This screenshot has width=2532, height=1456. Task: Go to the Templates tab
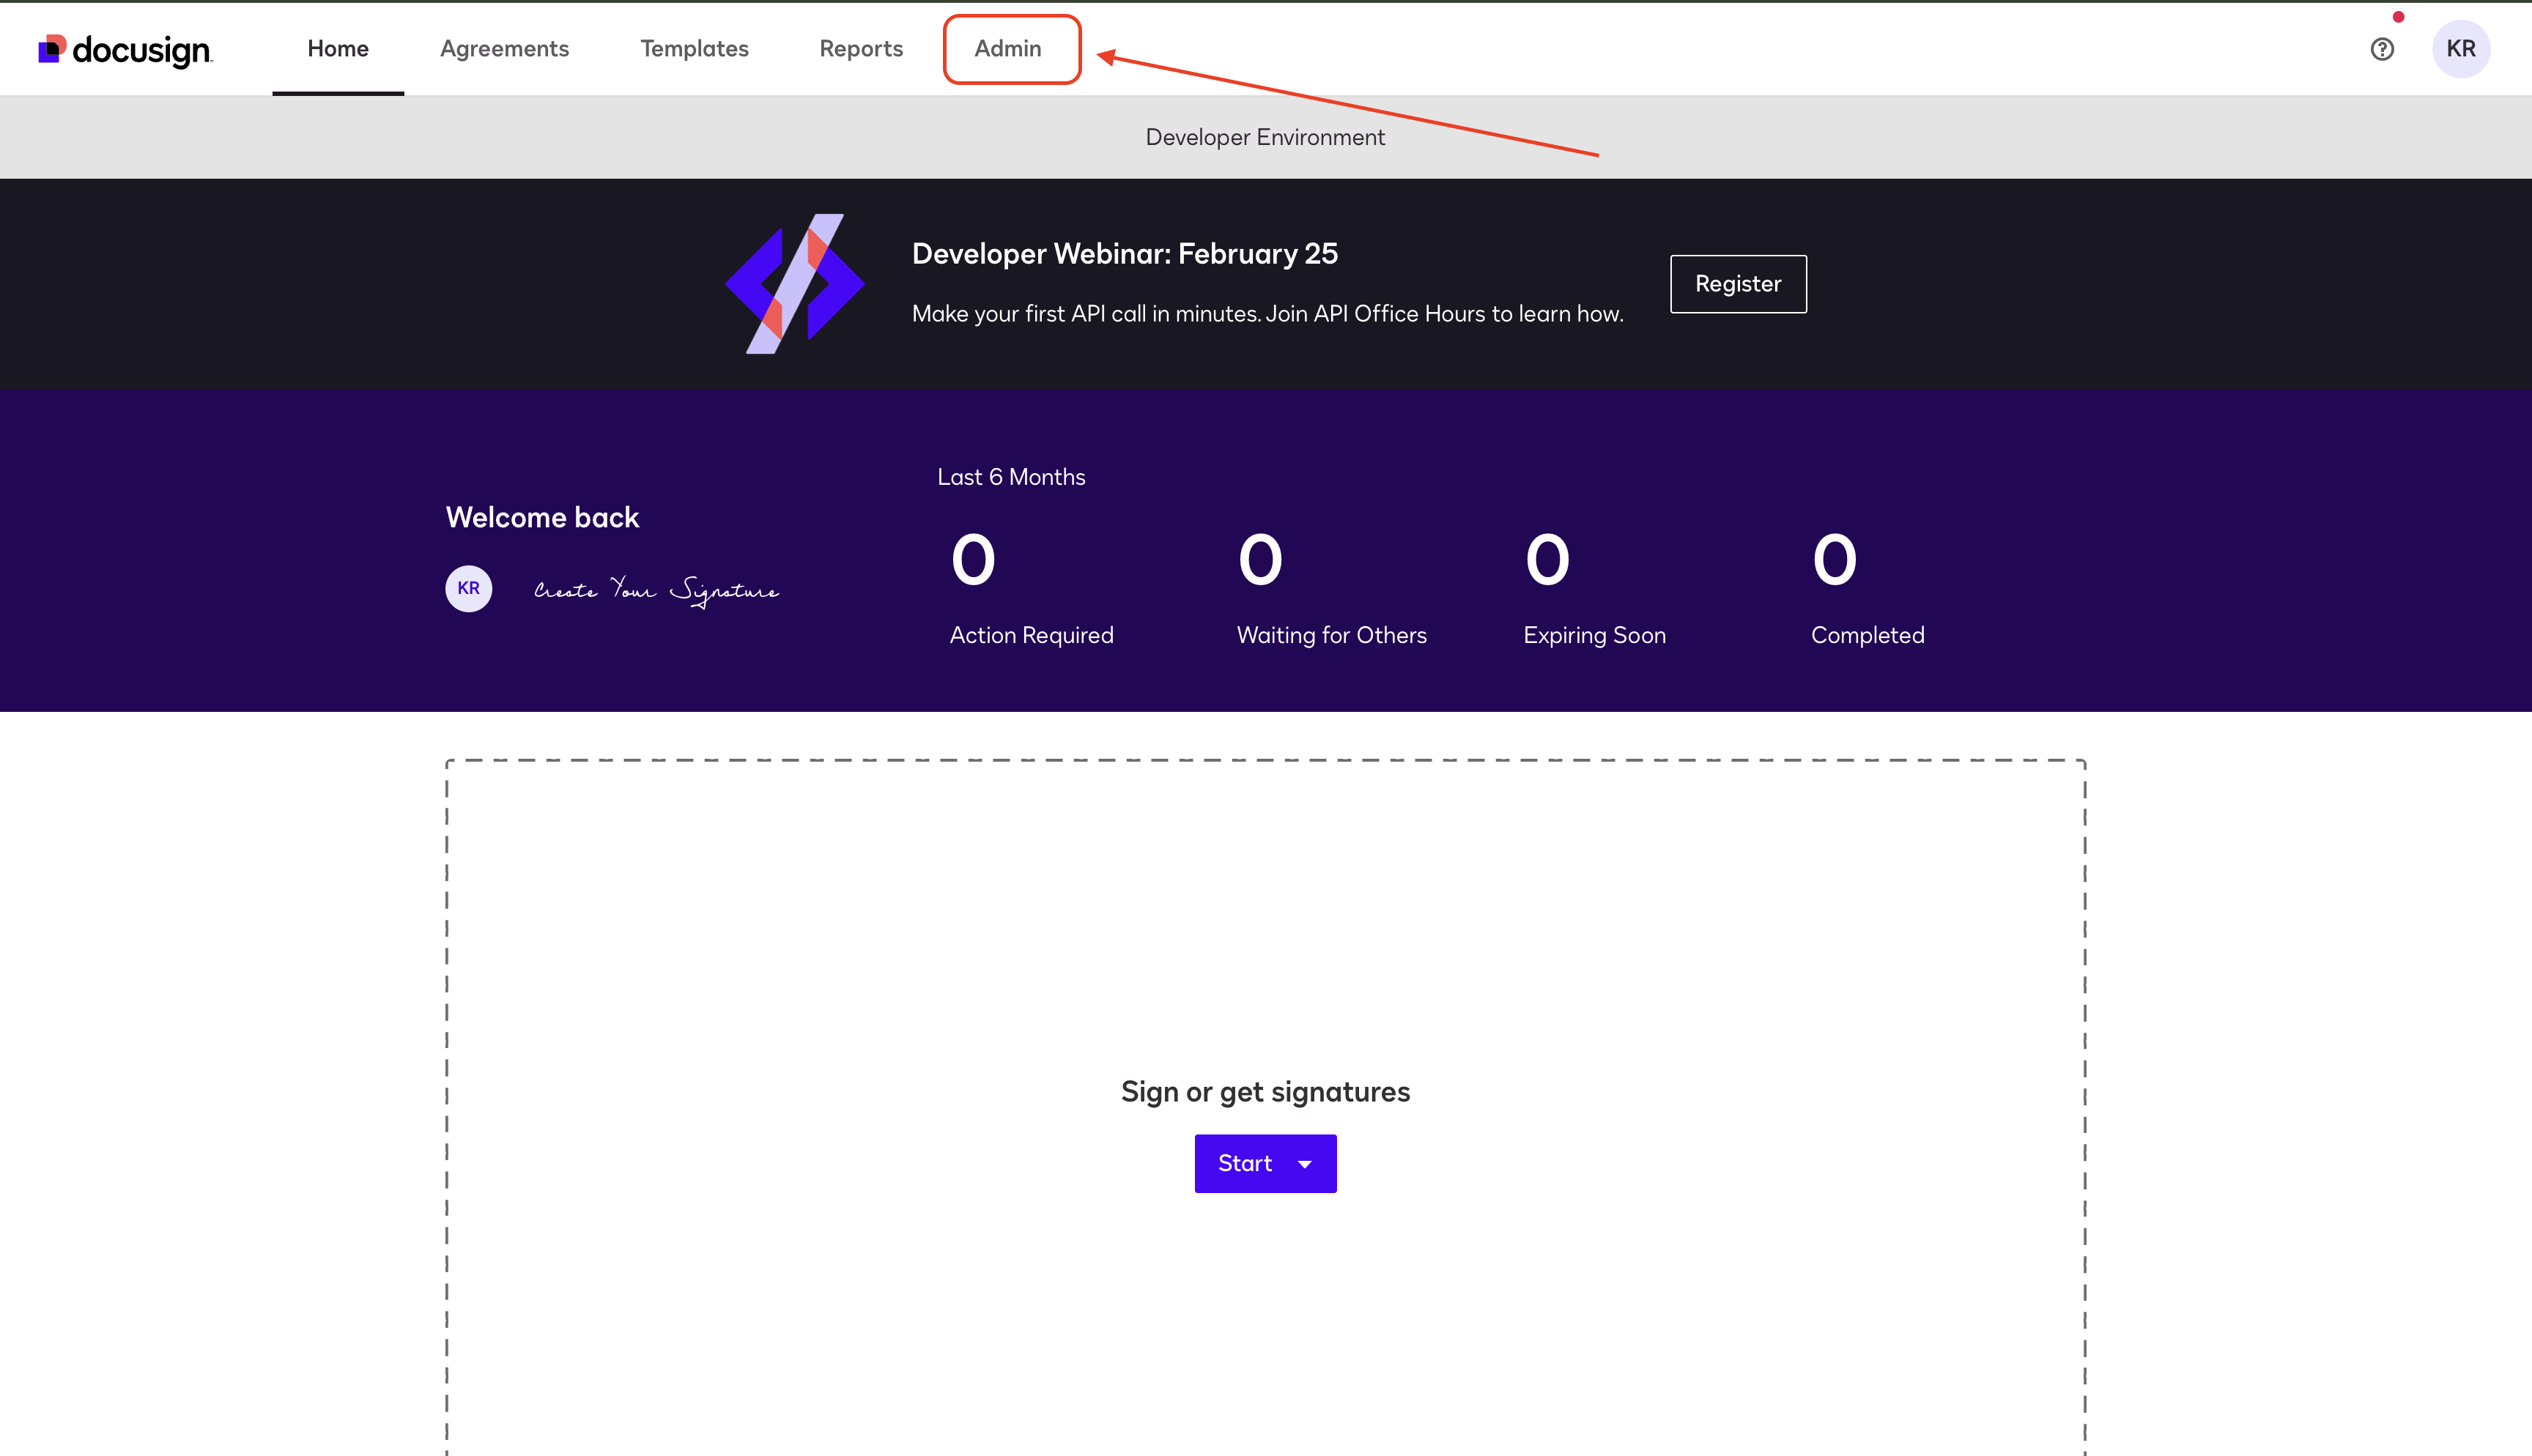point(694,49)
